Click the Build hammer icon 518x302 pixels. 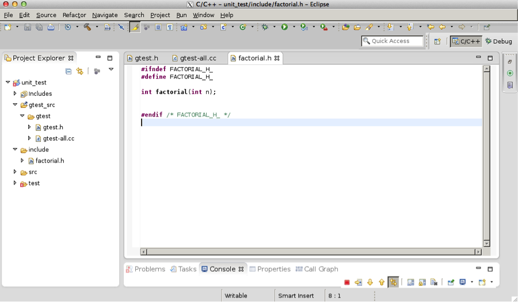(x=87, y=27)
